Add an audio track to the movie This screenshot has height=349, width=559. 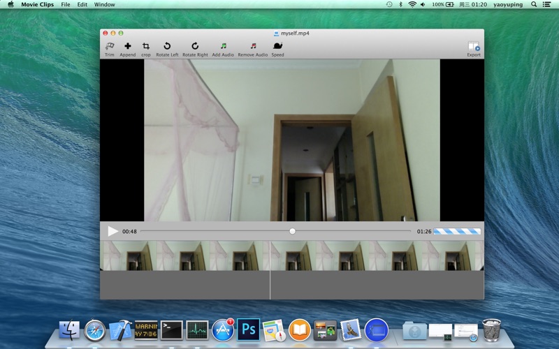coord(223,49)
